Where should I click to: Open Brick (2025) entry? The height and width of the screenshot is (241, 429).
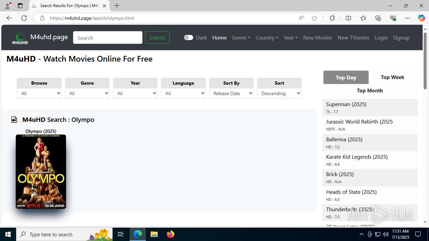pyautogui.click(x=340, y=174)
